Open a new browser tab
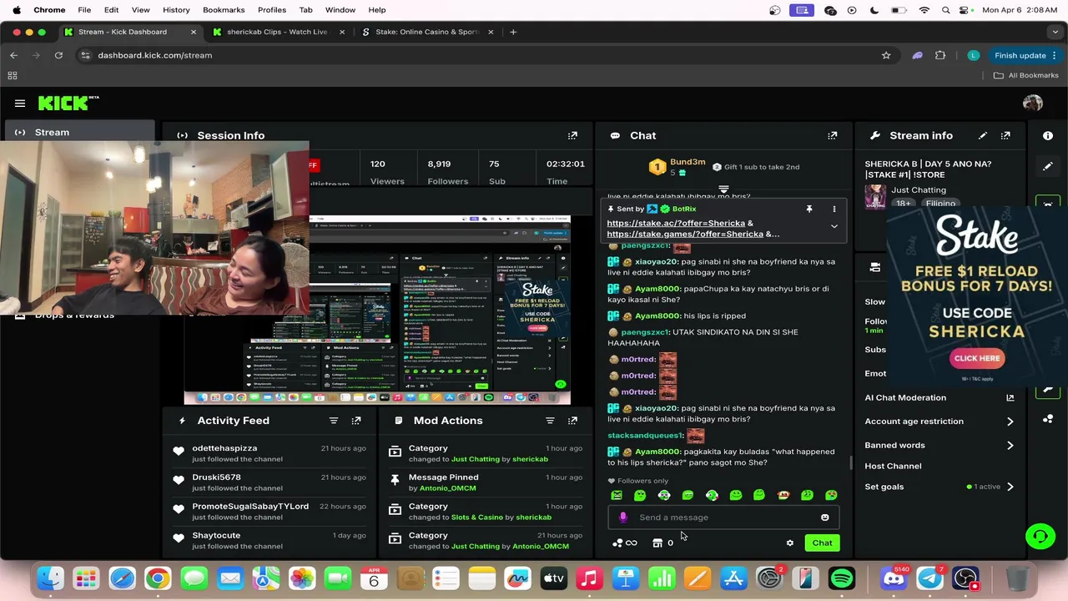1068x601 pixels. [513, 32]
